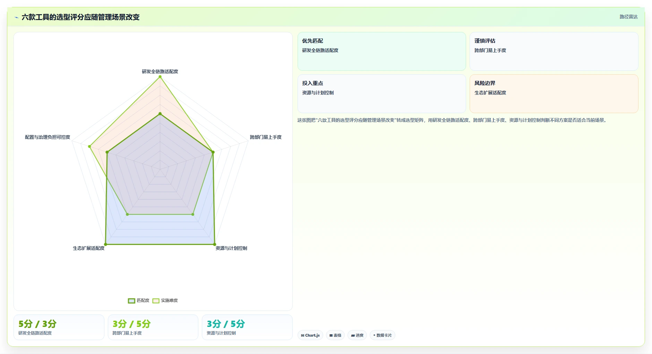Image resolution: width=652 pixels, height=354 pixels.
Task: Click the outer 实施难度 point on the top axis
Action: [160, 77]
